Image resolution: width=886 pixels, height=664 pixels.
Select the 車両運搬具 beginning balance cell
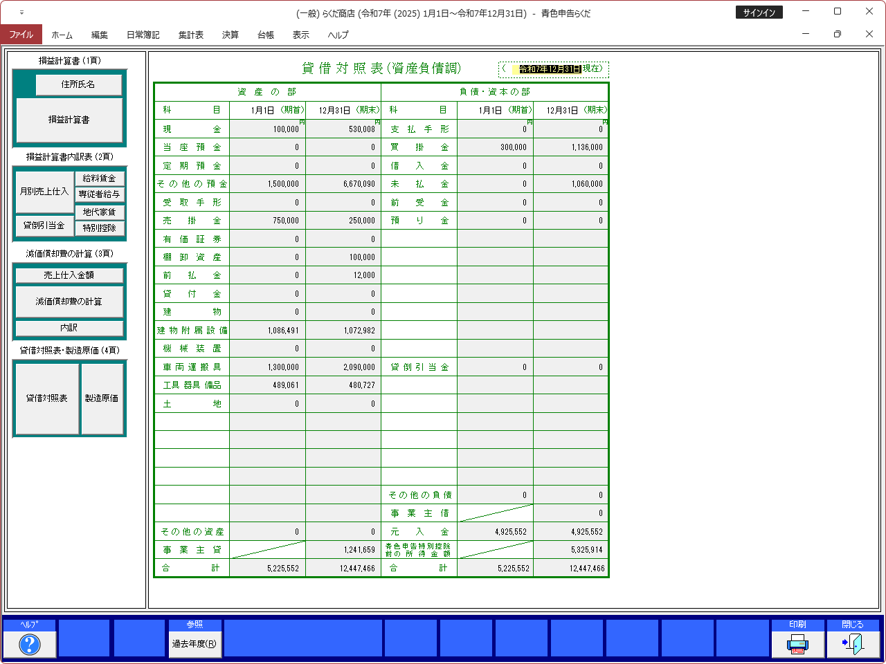[x=267, y=367]
